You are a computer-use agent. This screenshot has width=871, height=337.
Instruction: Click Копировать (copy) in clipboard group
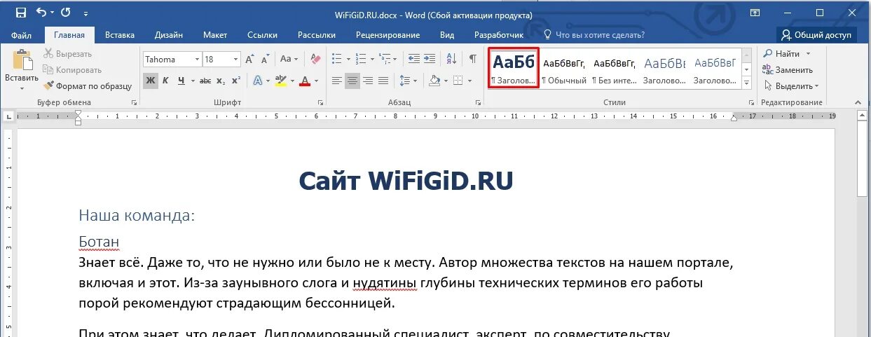72,70
